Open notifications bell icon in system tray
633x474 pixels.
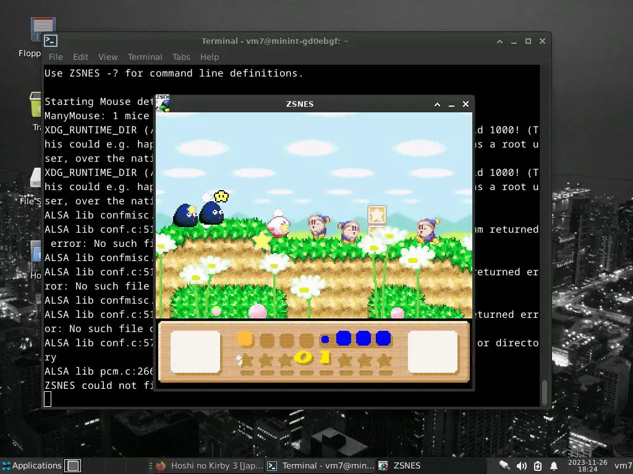tap(554, 466)
